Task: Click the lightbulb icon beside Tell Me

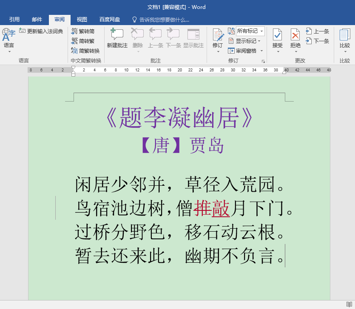Action: coord(134,20)
